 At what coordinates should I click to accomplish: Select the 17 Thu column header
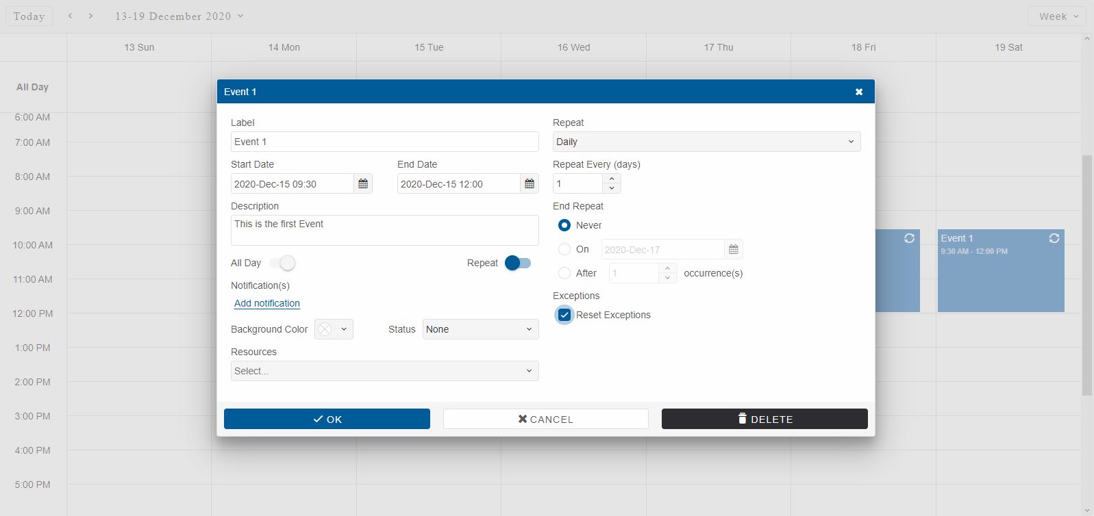[x=719, y=47]
